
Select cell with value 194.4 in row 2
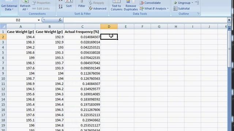(x=21, y=37)
